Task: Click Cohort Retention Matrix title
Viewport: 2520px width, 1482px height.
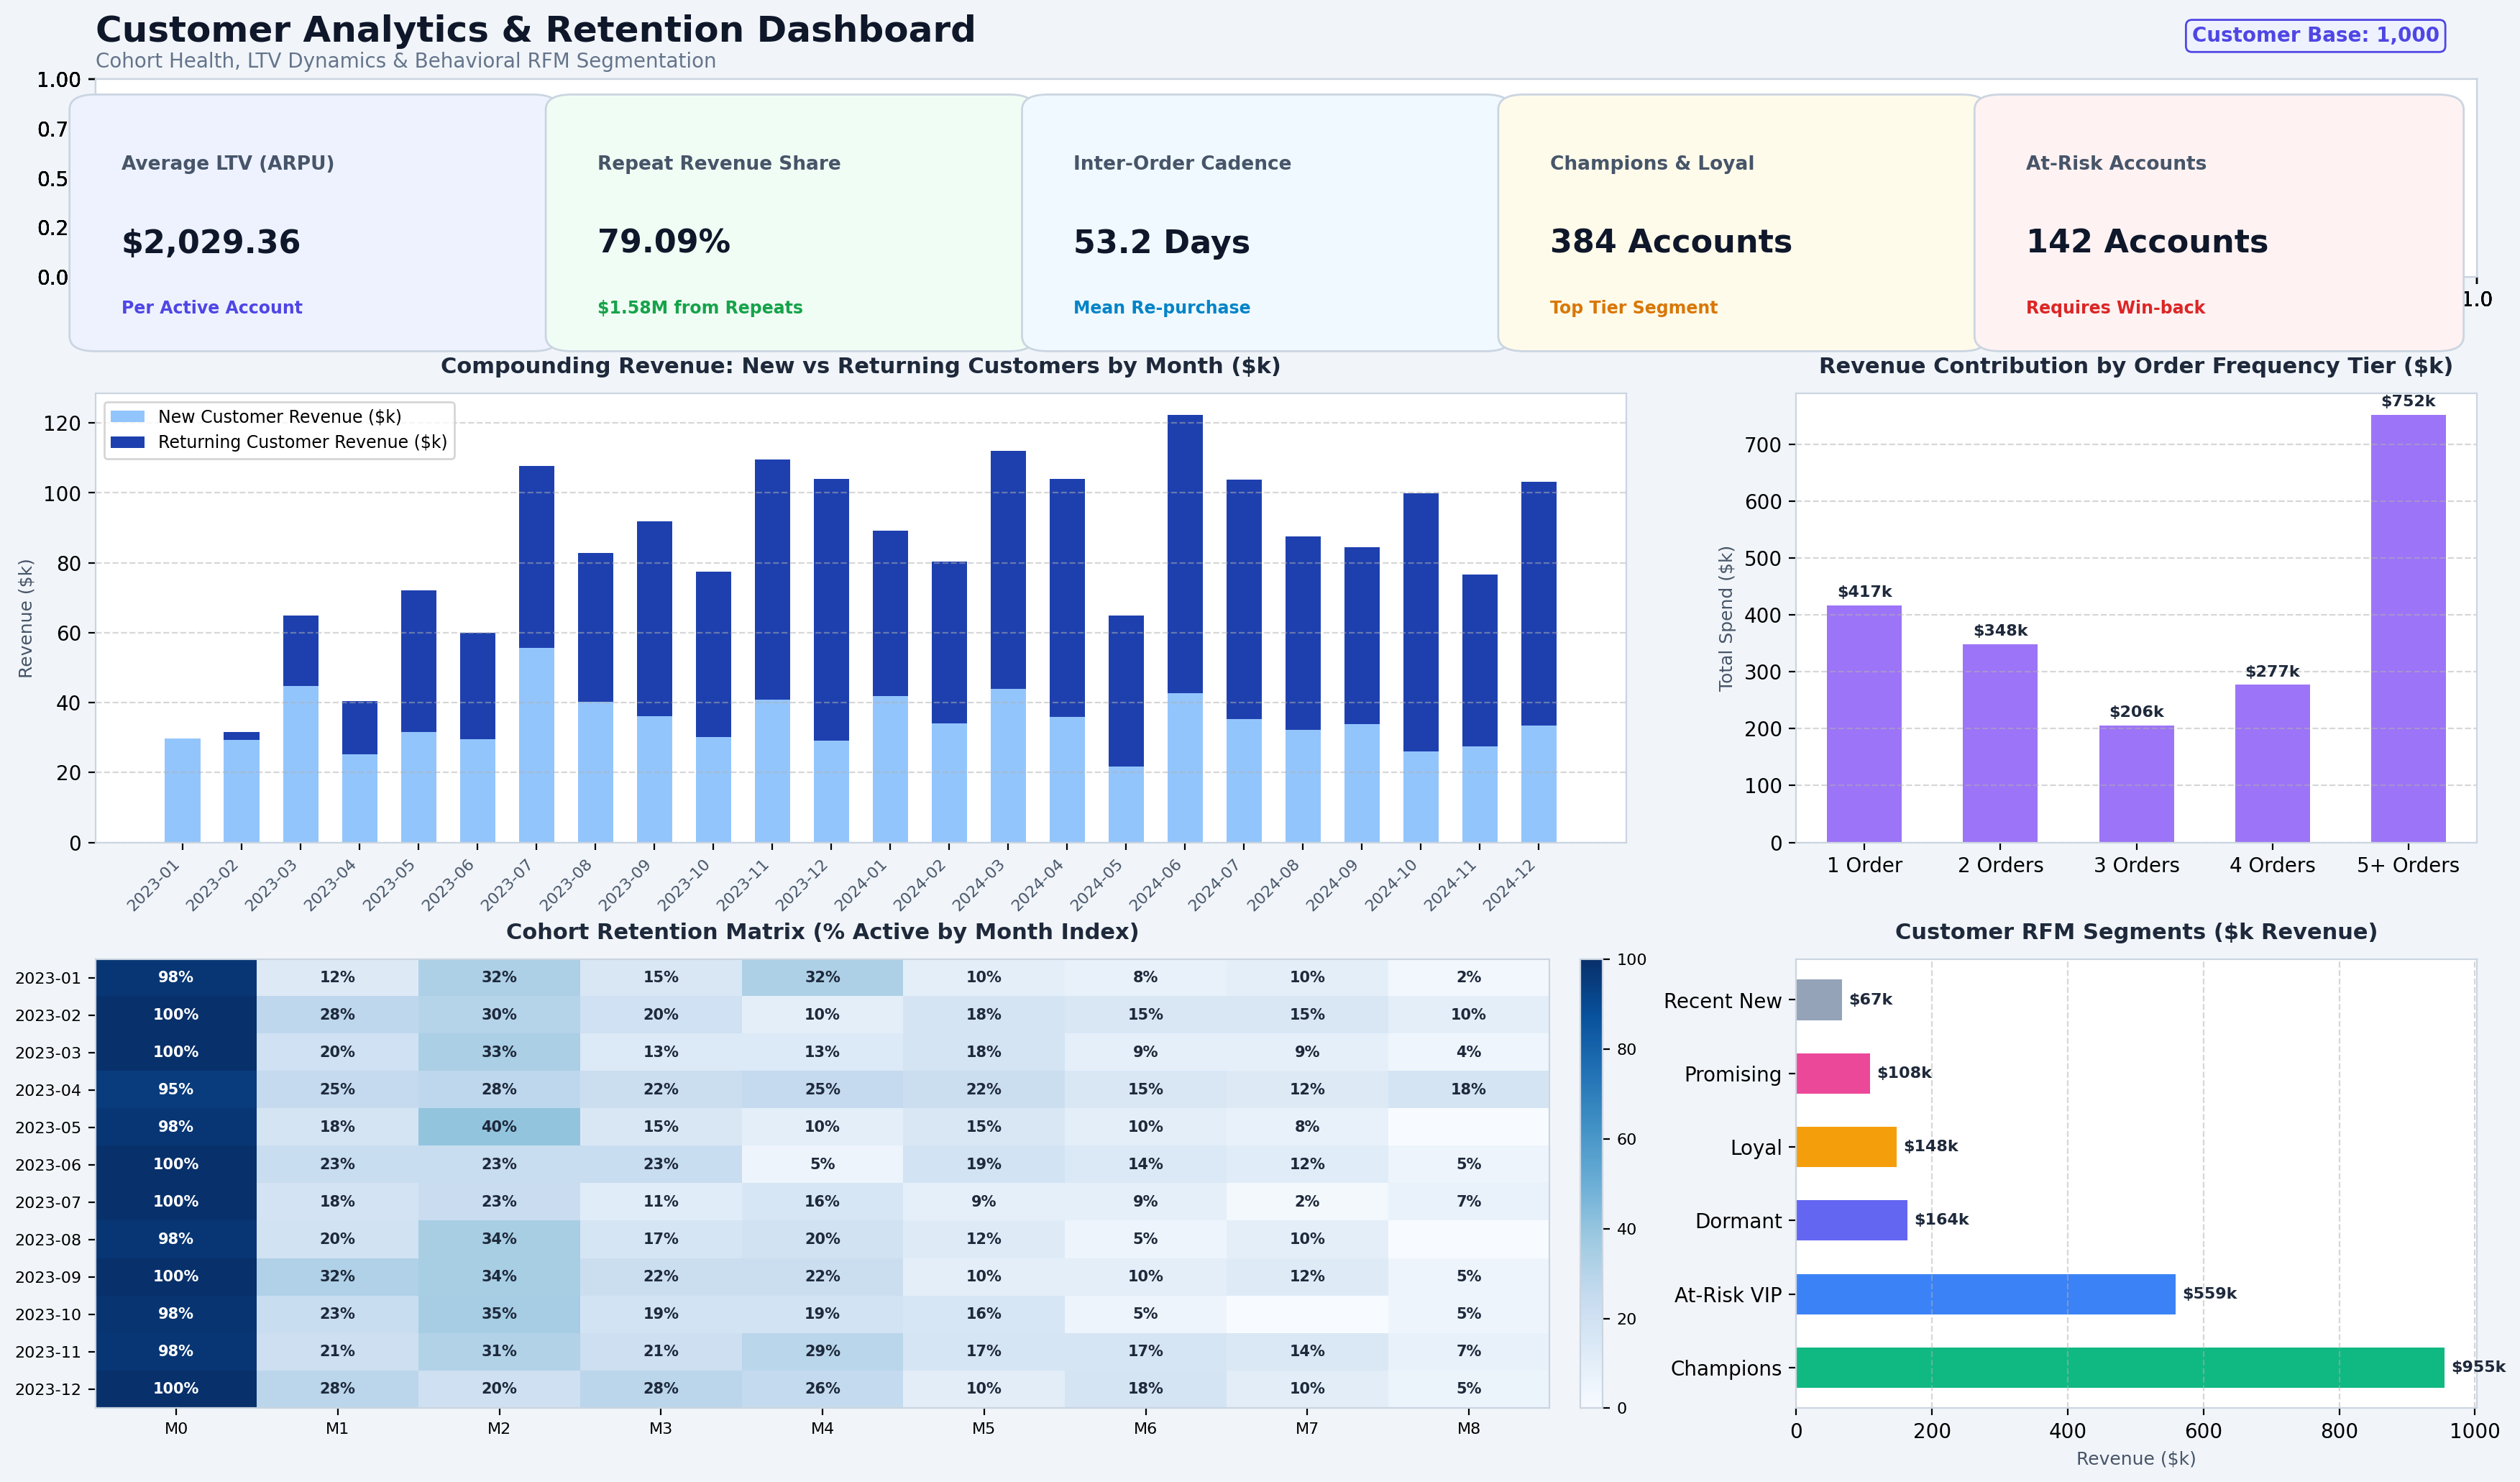Action: (822, 932)
